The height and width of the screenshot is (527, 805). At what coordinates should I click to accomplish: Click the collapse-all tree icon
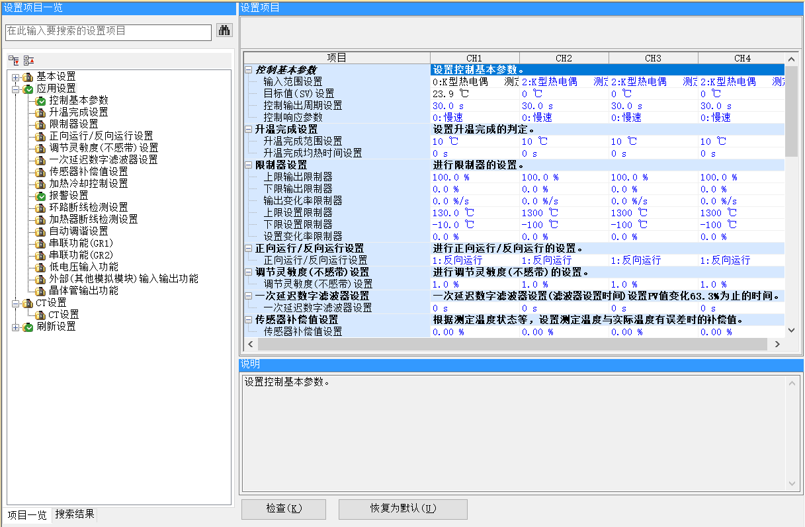point(28,60)
